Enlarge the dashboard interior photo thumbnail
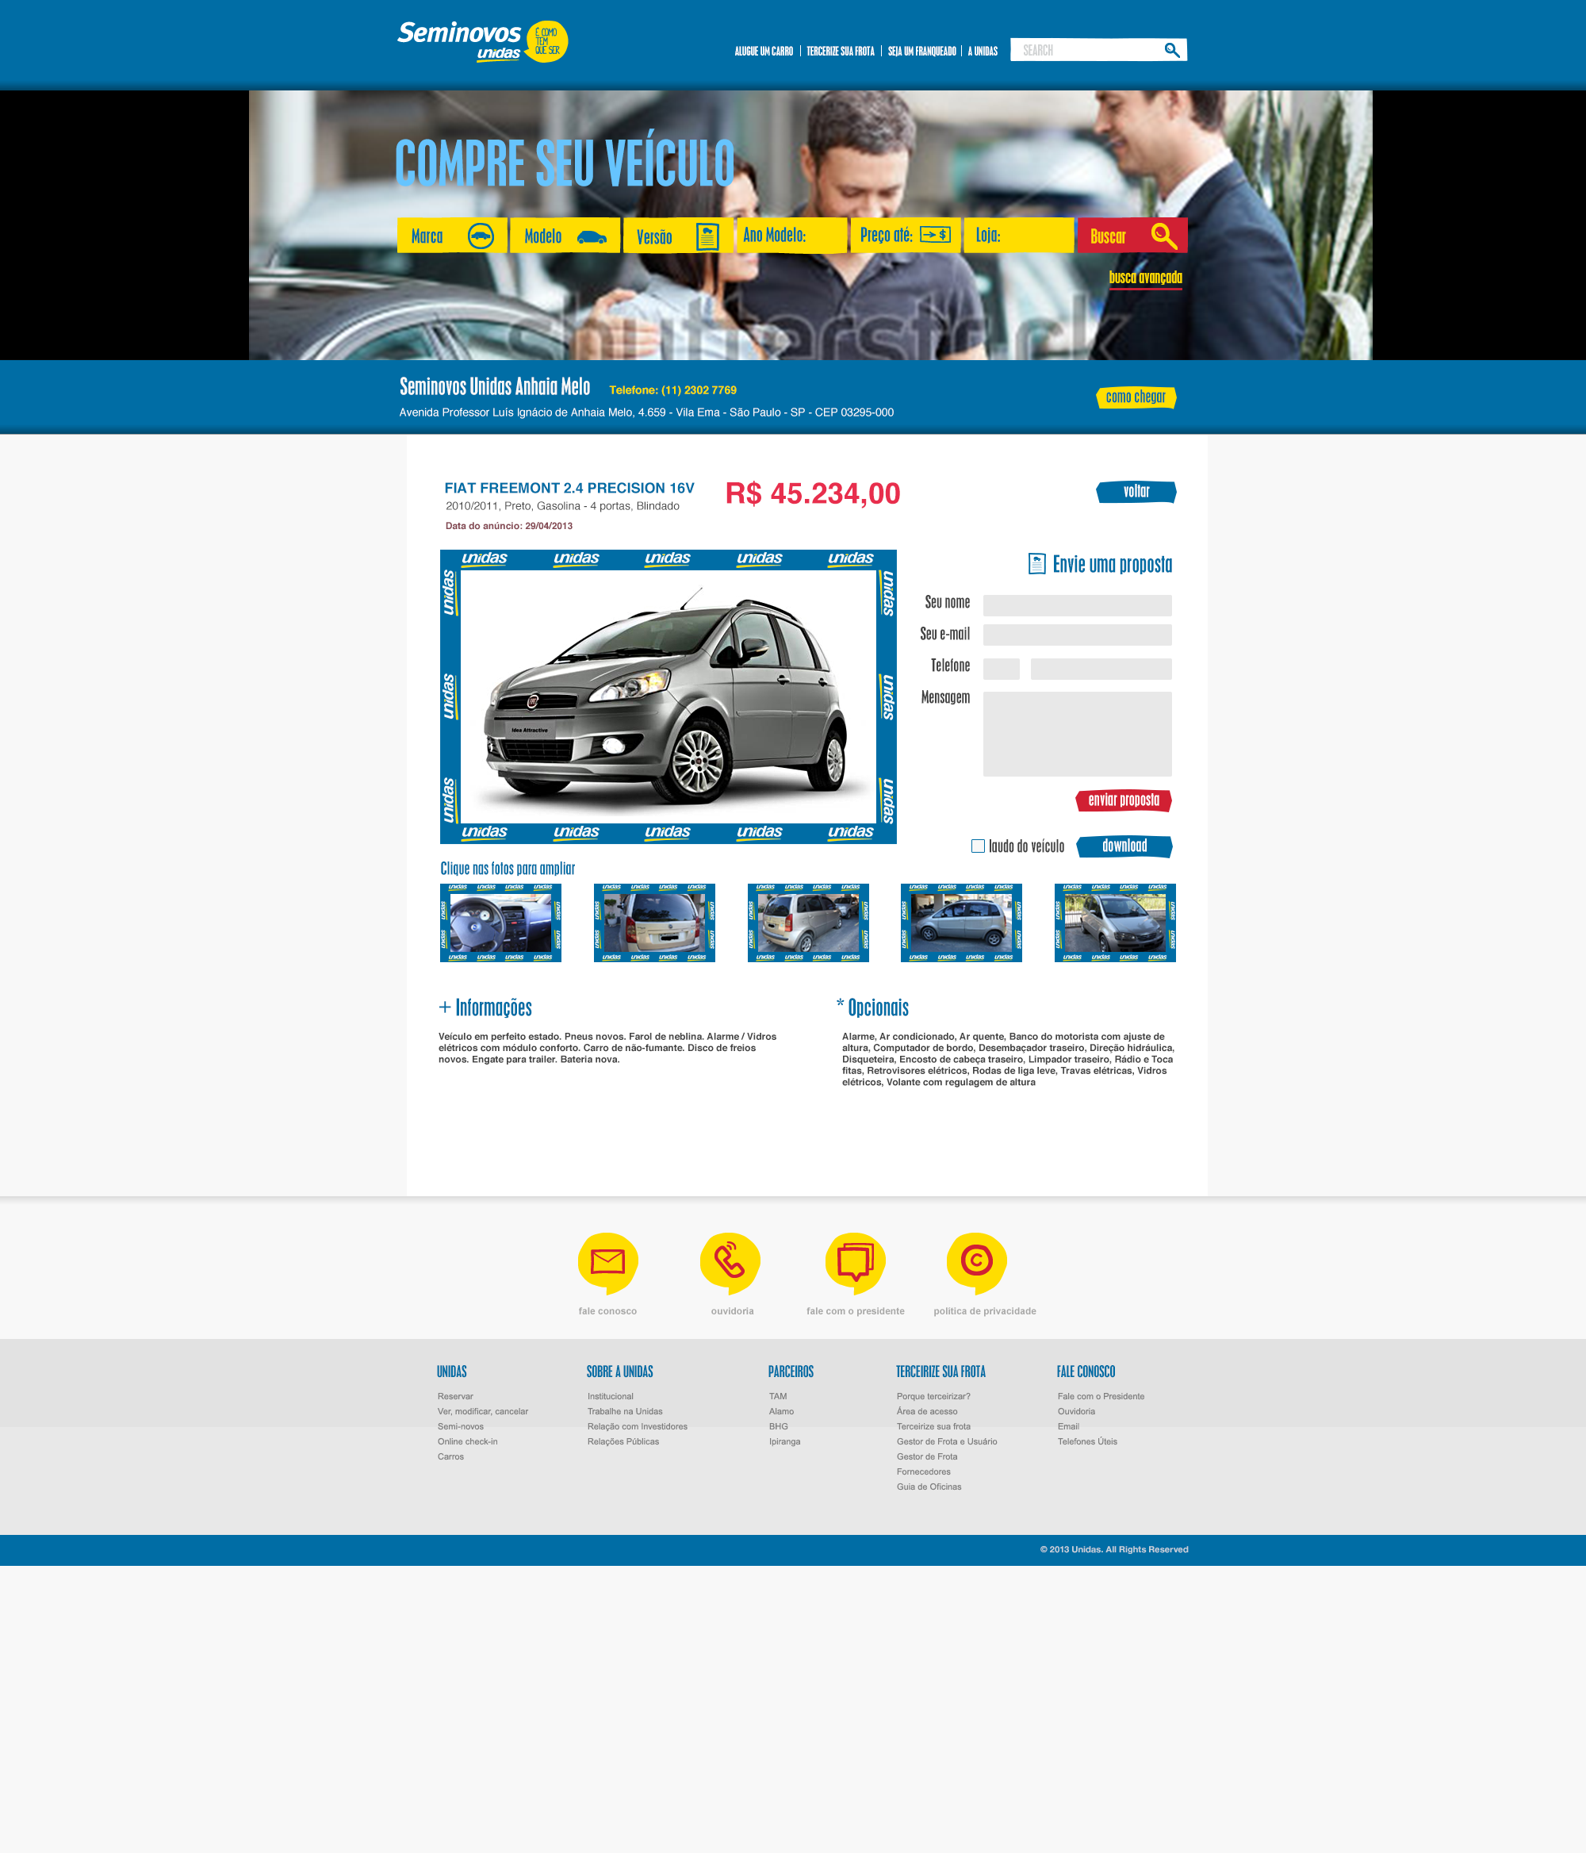Viewport: 1586px width, 1853px height. tap(500, 923)
